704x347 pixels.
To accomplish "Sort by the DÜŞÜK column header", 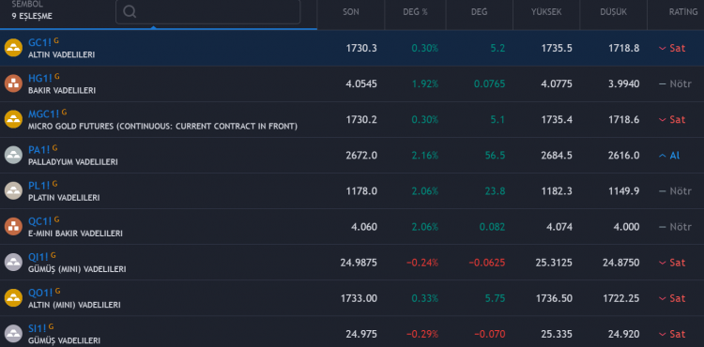I will pyautogui.click(x=613, y=12).
